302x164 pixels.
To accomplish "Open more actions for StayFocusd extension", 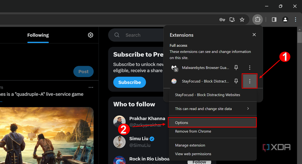I will point(250,81).
